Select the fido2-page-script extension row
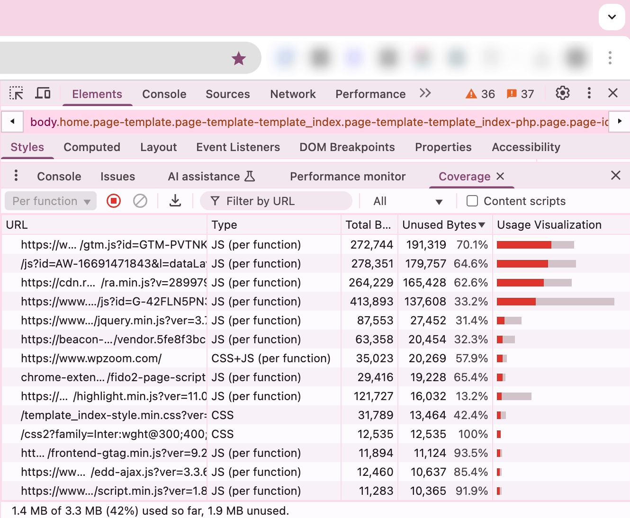 [x=316, y=377]
